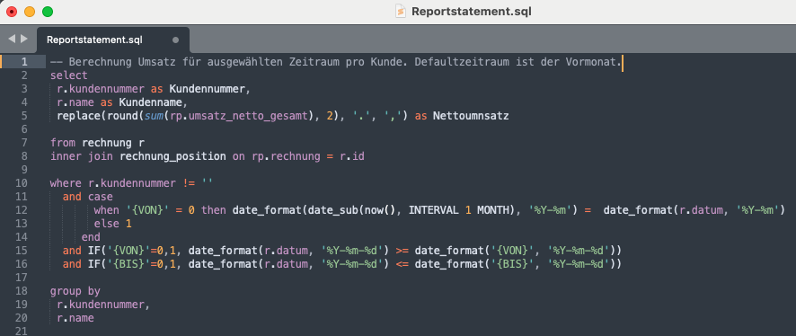796x336 pixels.
Task: Maximize the window with green button
Action: tap(48, 11)
